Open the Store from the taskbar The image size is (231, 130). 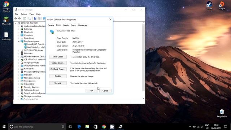coord(95,127)
